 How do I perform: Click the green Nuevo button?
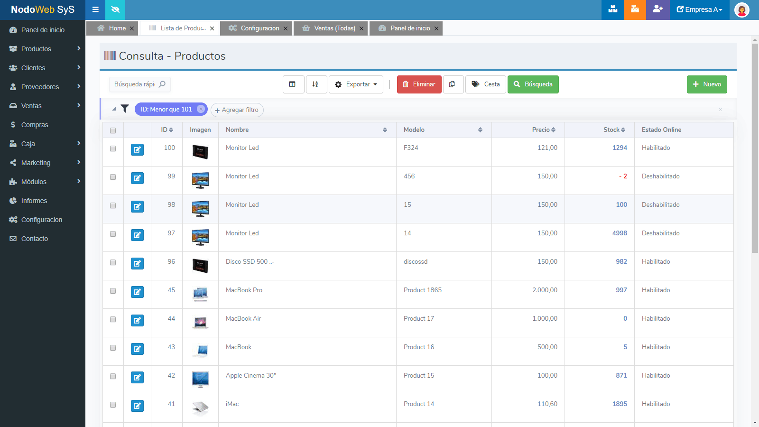coord(706,84)
